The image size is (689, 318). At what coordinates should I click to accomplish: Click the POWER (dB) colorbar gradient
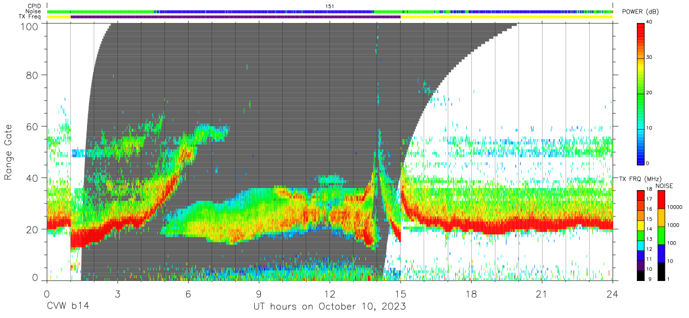point(641,93)
